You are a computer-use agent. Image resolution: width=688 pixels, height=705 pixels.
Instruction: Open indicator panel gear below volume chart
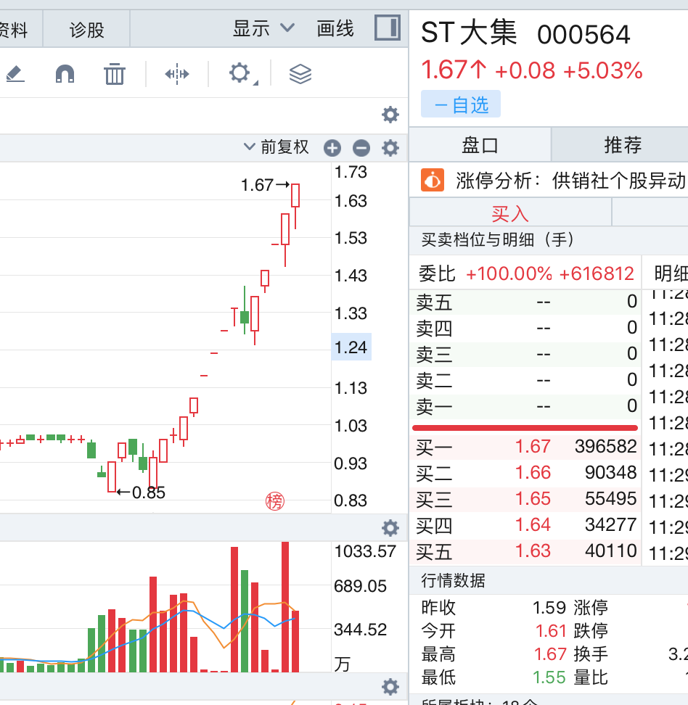390,687
